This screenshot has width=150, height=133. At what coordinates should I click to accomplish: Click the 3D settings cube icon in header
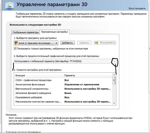[9, 5]
